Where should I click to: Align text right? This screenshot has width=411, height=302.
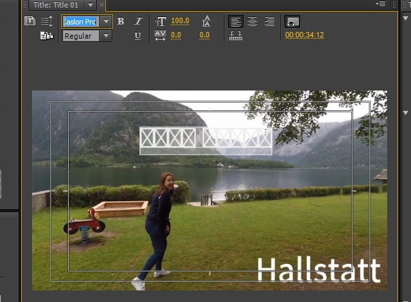pyautogui.click(x=269, y=21)
